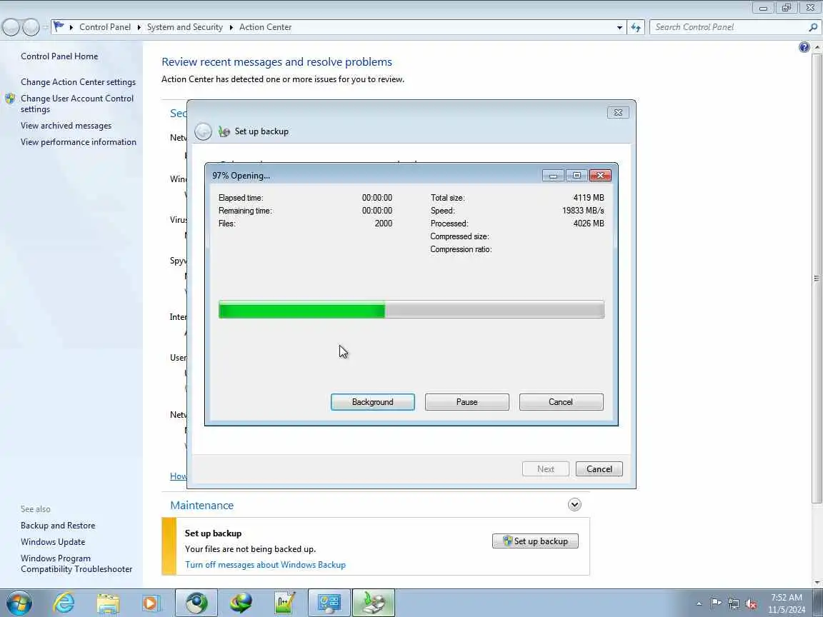
Task: Minimize the 97% Opening dialog
Action: pyautogui.click(x=553, y=175)
